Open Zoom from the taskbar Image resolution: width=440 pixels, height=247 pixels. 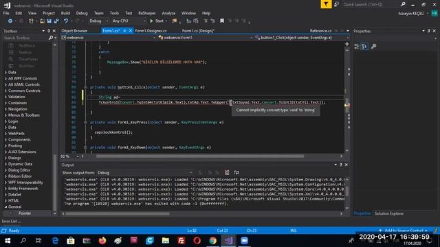click(x=245, y=241)
